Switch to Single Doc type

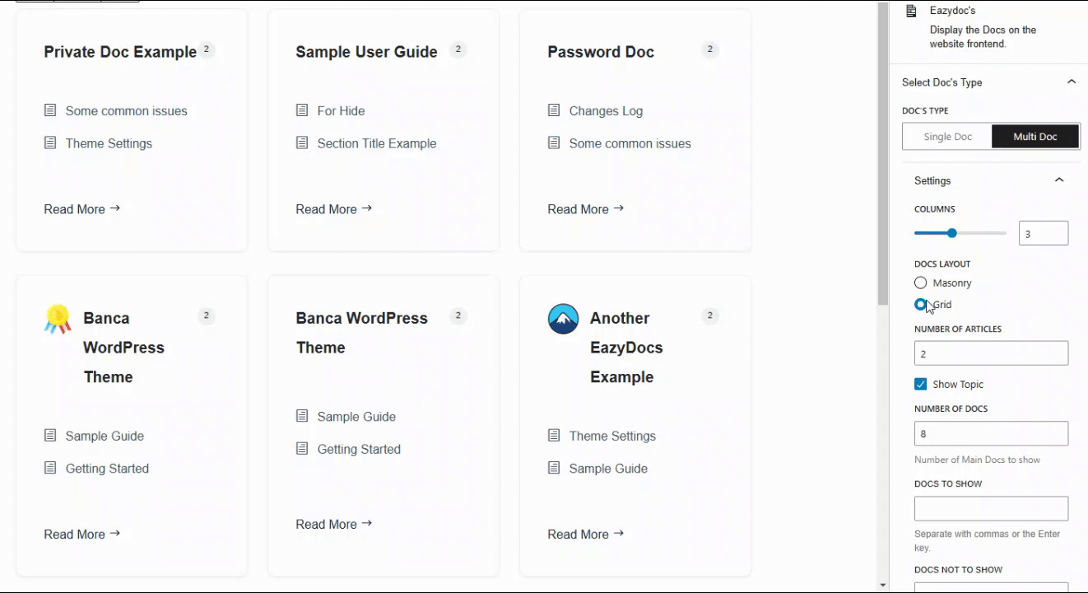947,137
